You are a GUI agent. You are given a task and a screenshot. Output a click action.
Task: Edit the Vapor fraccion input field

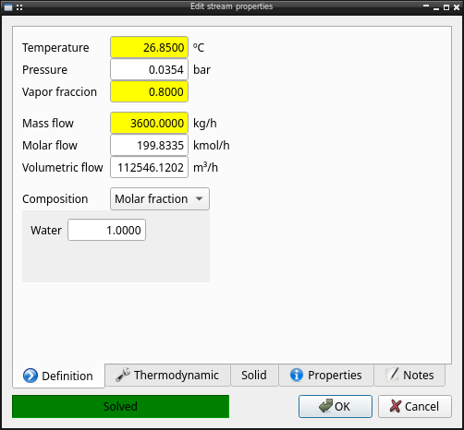(x=149, y=91)
